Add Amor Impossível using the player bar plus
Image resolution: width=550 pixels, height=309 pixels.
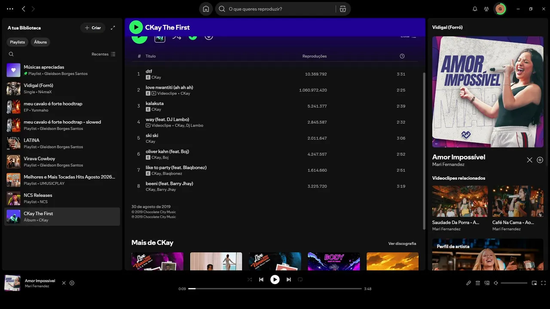[x=72, y=283]
